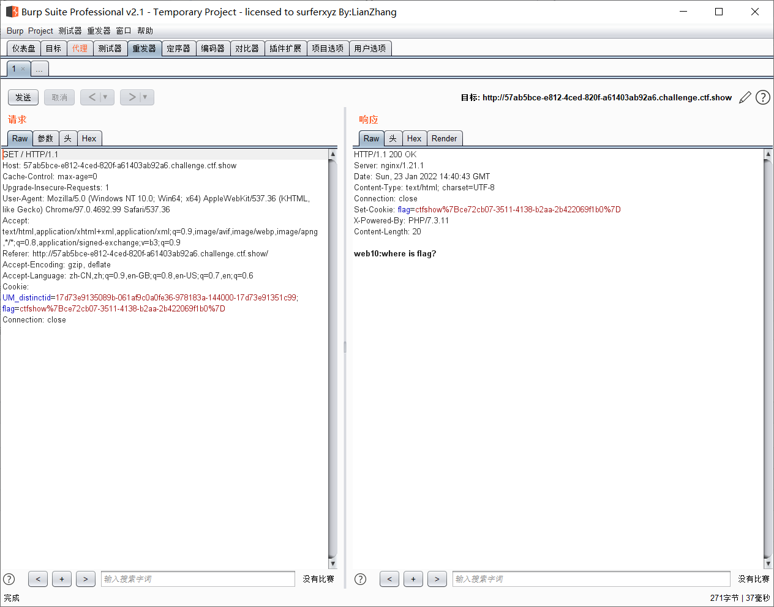The image size is (774, 607).
Task: Click the 271字节 | 37毫秒 status text
Action: [x=740, y=598]
